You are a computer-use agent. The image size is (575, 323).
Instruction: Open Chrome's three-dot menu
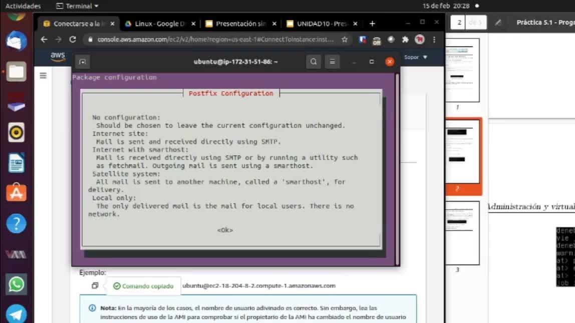pos(434,39)
